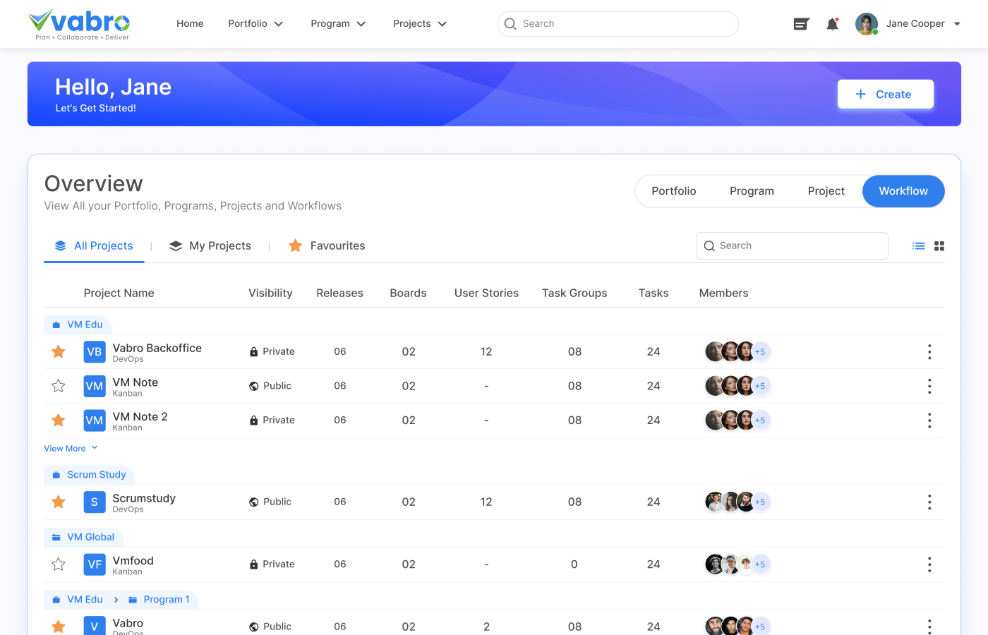
Task: Unfavourite VM Note 2 star
Action: point(59,421)
